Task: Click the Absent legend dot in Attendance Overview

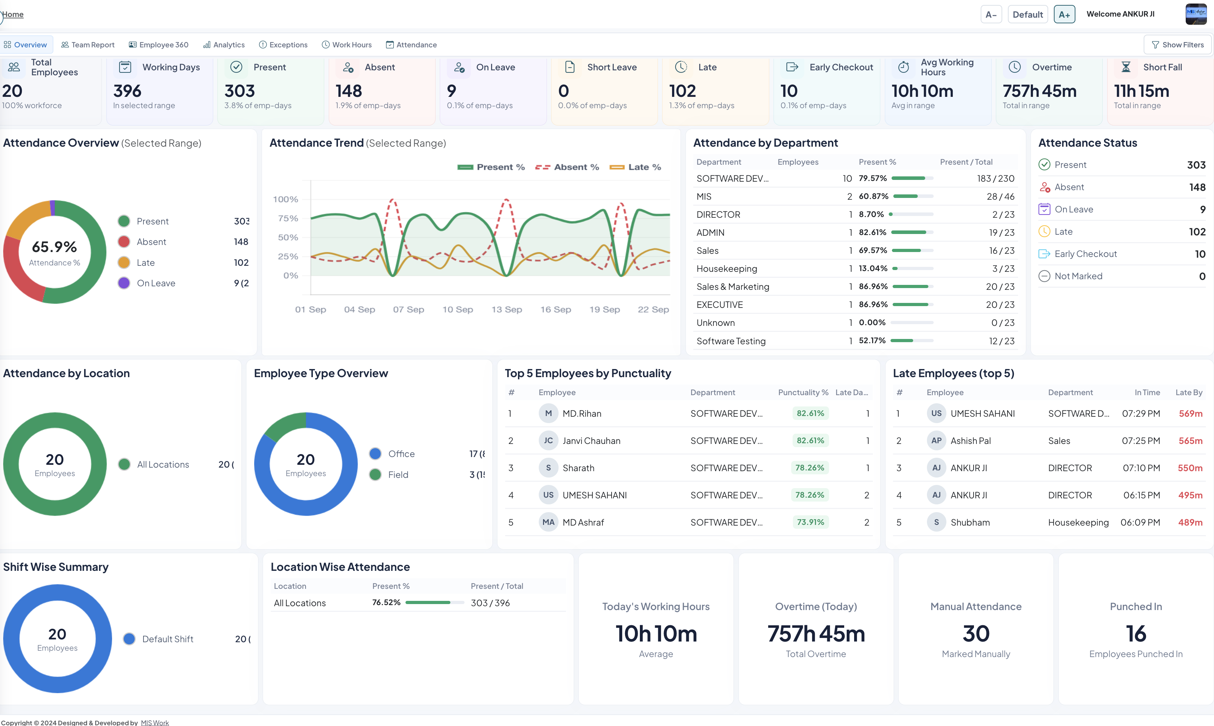Action: pos(124,242)
